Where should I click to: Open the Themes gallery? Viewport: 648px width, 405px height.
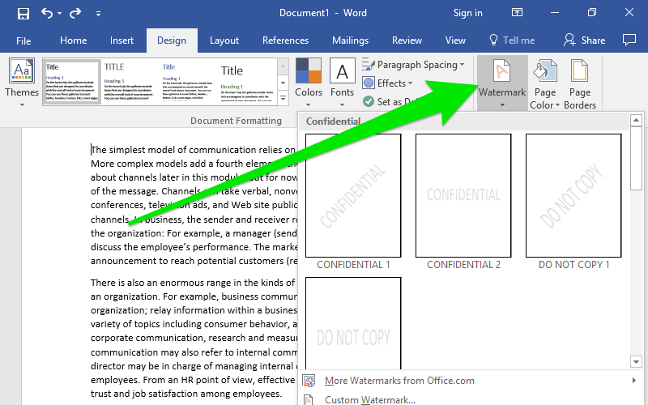(x=22, y=82)
